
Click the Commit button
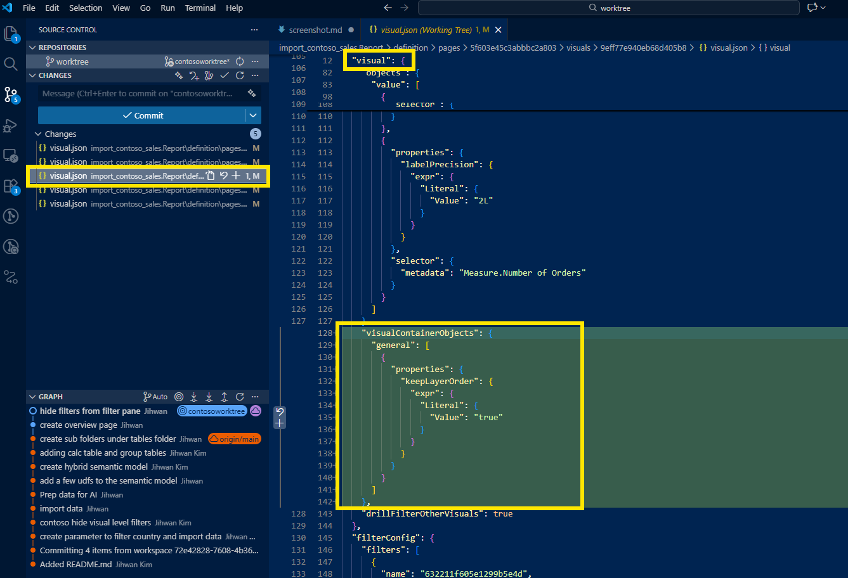point(141,115)
